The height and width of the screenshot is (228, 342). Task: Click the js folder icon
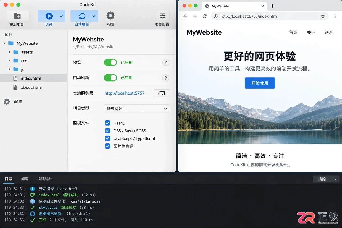coord(16,69)
